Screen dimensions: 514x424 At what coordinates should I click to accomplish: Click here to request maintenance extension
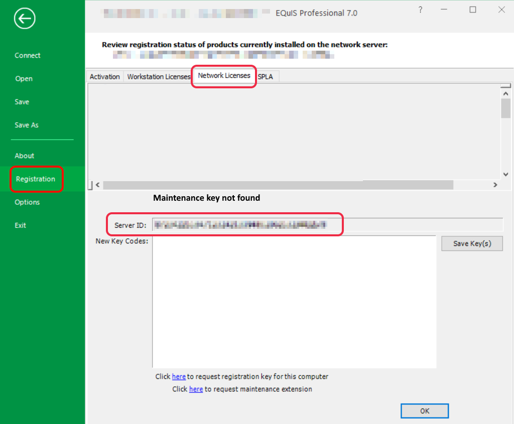[196, 389]
